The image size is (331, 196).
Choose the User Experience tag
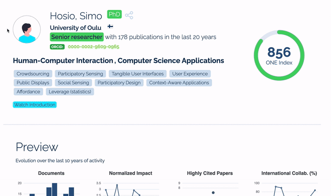coord(190,74)
